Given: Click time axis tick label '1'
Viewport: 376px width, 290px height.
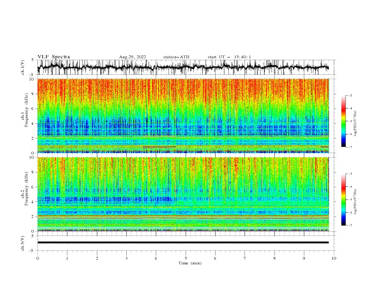Looking at the screenshot, I should pyautogui.click(x=67, y=258).
